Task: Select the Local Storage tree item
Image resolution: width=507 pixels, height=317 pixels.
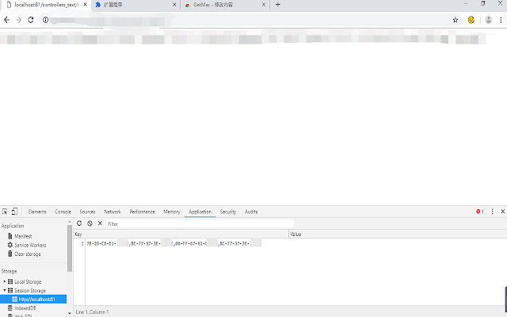Action: pyautogui.click(x=28, y=282)
